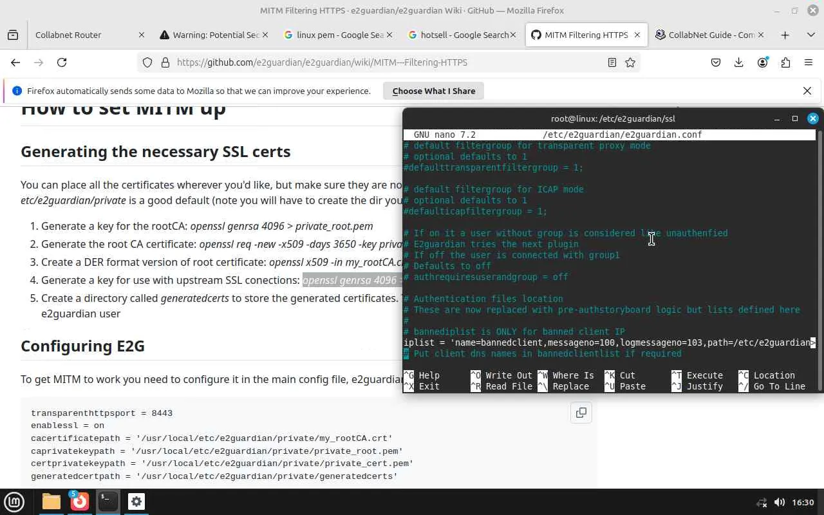Open the Firefox application hamburger menu
Image resolution: width=824 pixels, height=515 pixels.
pyautogui.click(x=809, y=62)
